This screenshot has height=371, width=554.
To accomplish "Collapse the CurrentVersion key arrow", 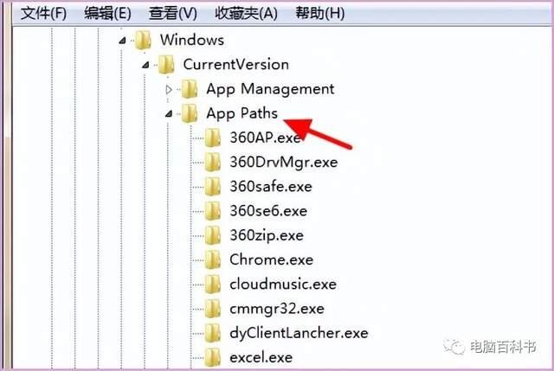I will (x=145, y=65).
